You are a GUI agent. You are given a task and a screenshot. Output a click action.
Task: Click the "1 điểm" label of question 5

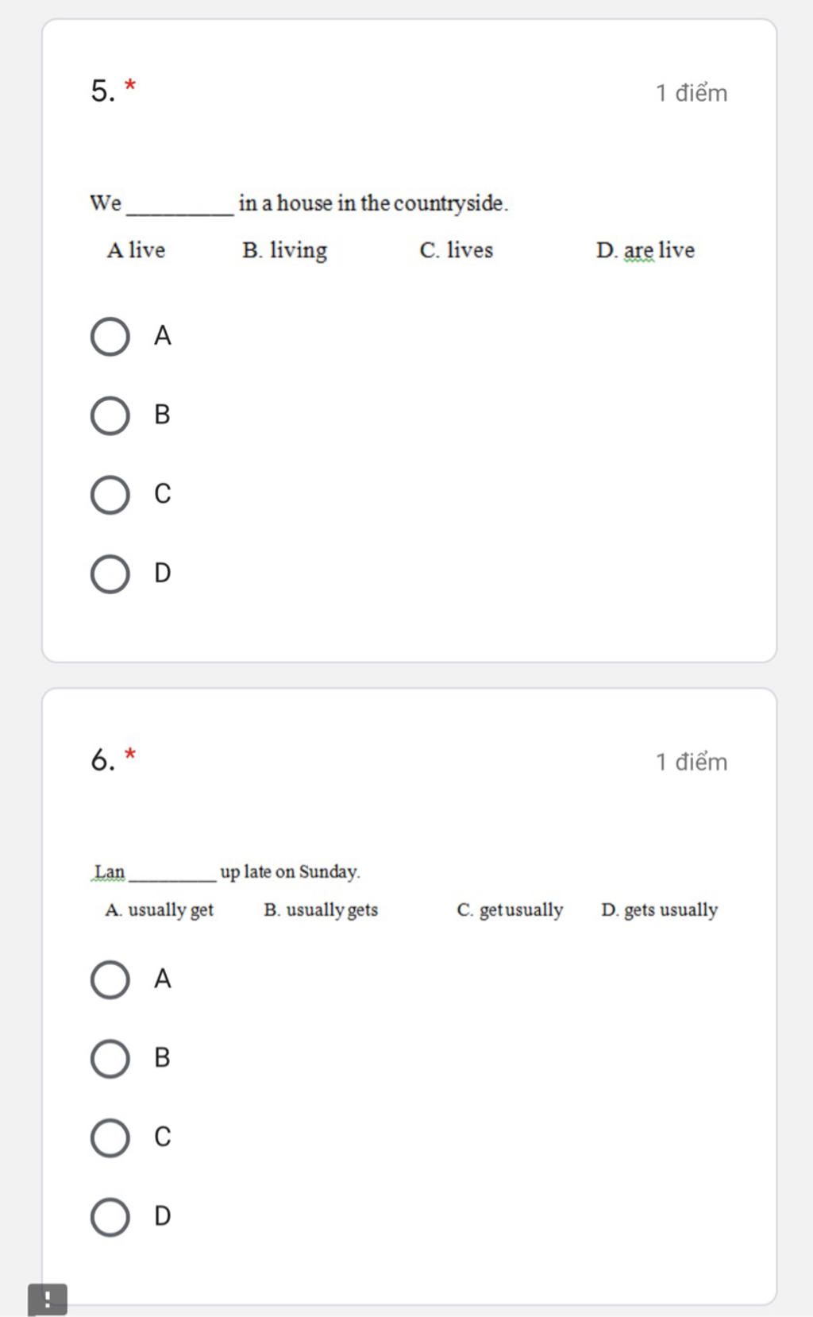pos(691,93)
